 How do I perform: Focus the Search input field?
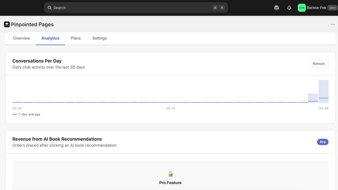pyautogui.click(x=136, y=8)
